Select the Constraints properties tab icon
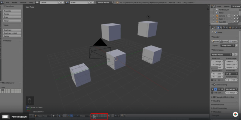The image size is (241, 120). (x=233, y=28)
